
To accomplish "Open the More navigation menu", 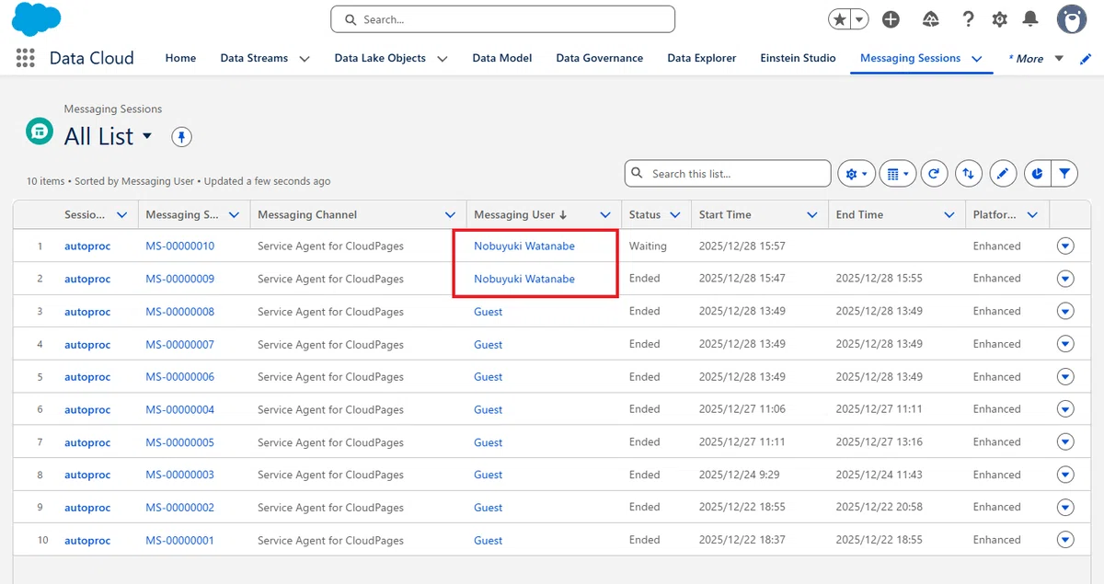I will coord(1035,59).
